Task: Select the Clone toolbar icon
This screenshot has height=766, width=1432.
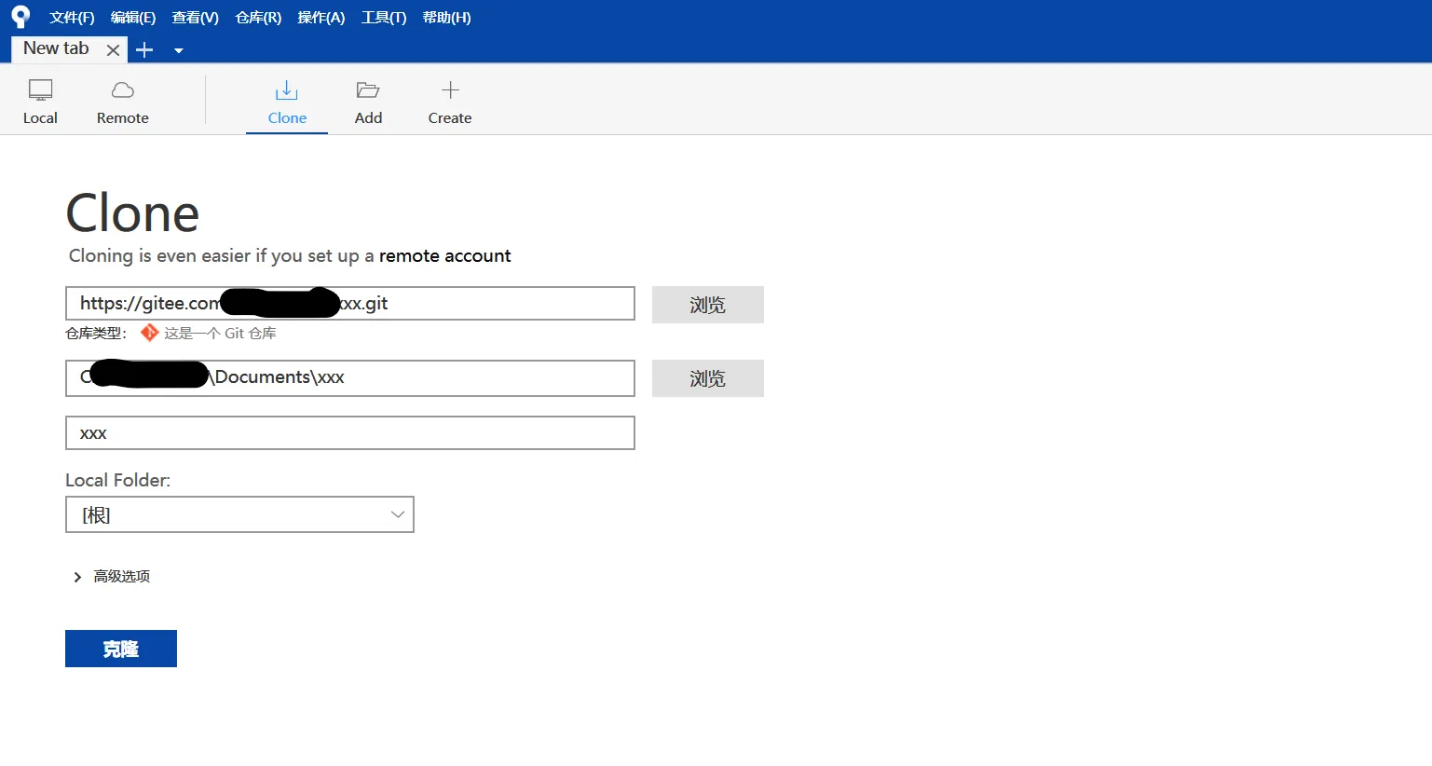Action: (287, 91)
